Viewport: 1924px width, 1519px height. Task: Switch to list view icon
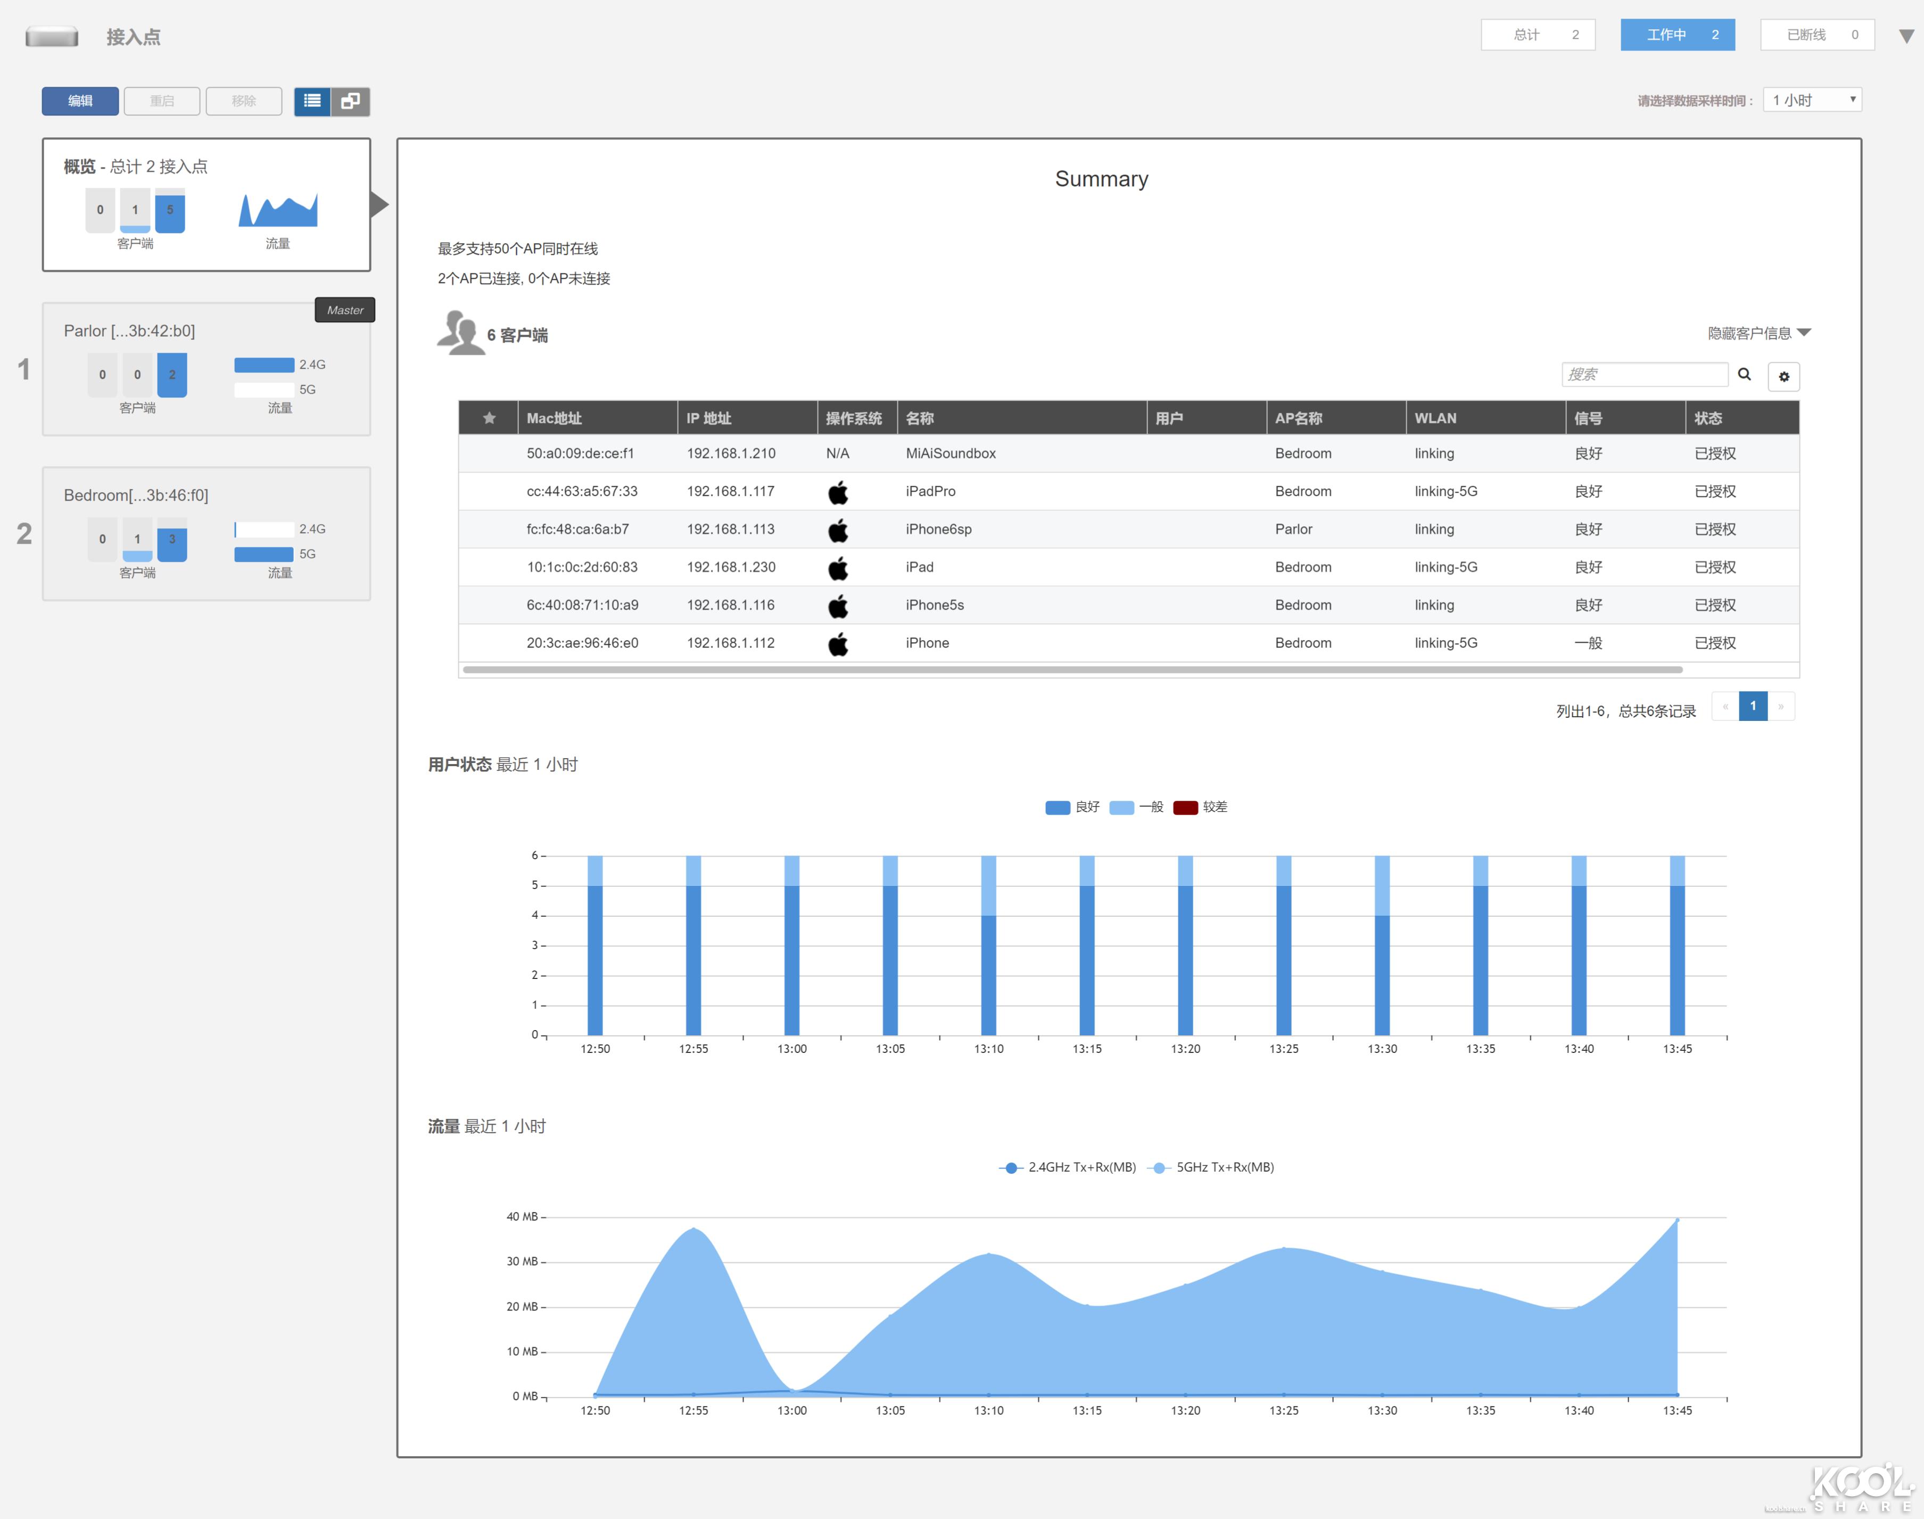click(x=312, y=101)
